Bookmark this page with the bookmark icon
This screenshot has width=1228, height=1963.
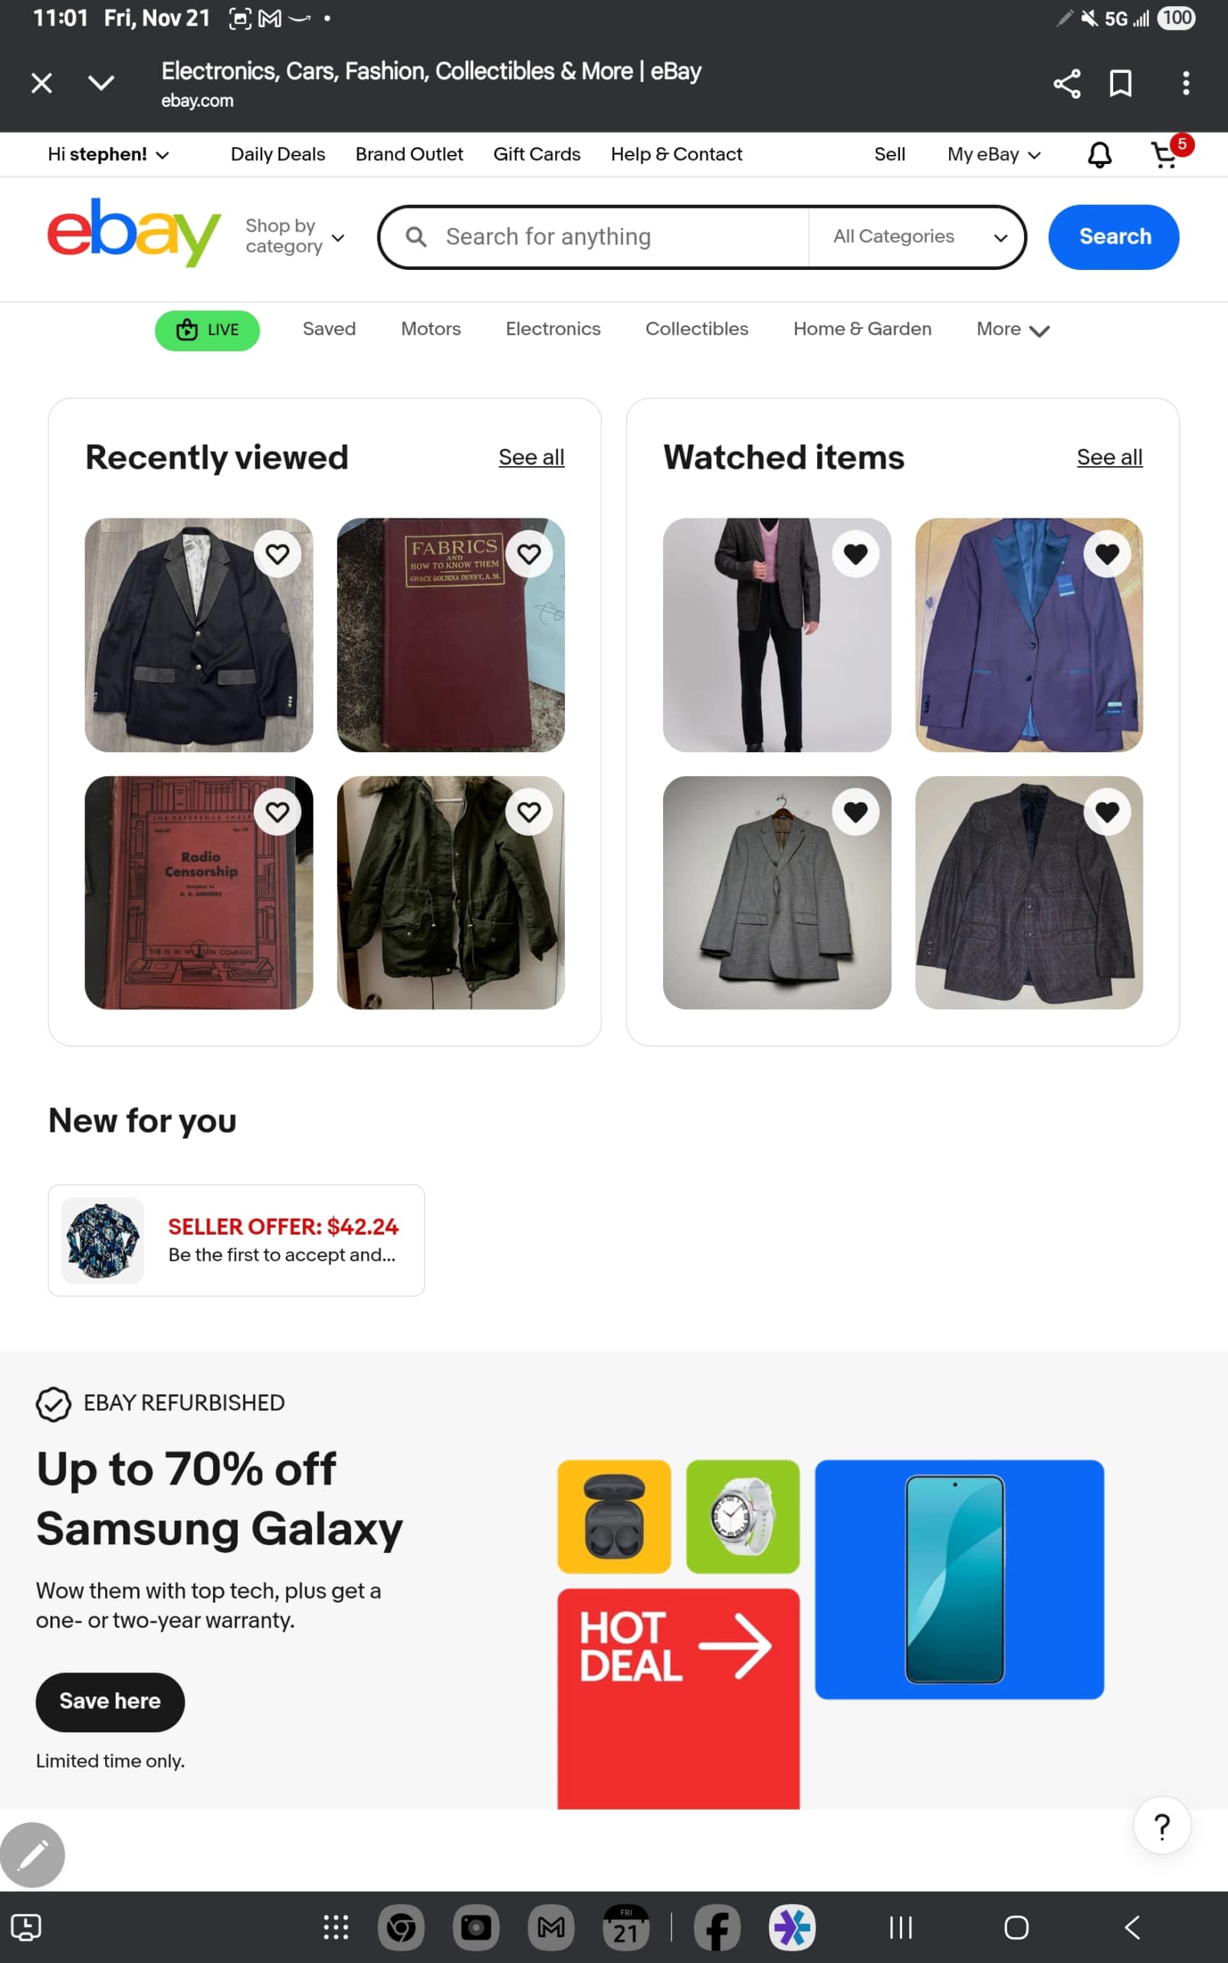(x=1121, y=83)
